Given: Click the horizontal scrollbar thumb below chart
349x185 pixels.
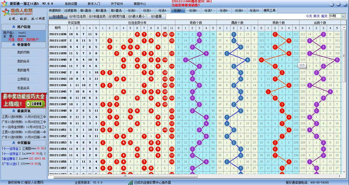Looking at the screenshot, I should [x=125, y=176].
